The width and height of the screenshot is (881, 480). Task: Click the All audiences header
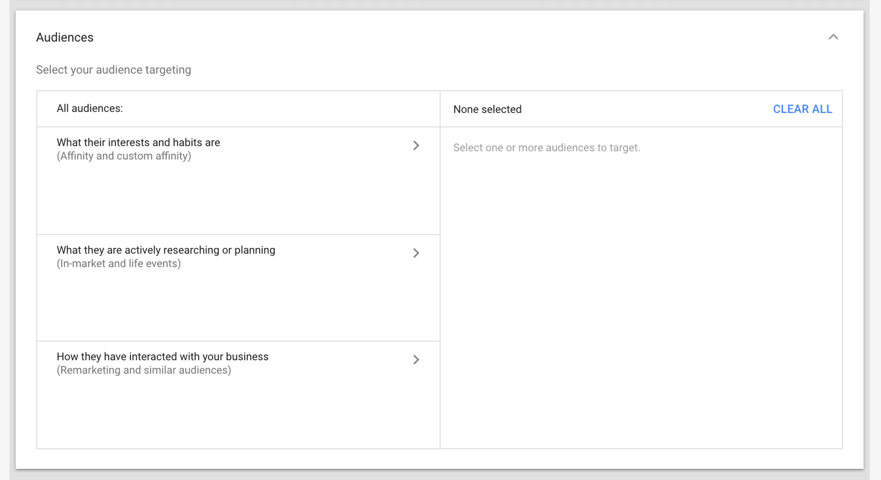tap(90, 108)
